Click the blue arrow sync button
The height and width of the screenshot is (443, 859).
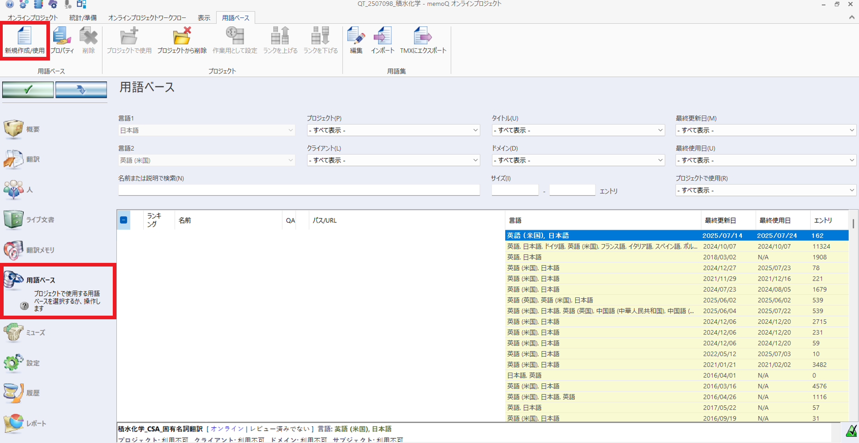(81, 90)
